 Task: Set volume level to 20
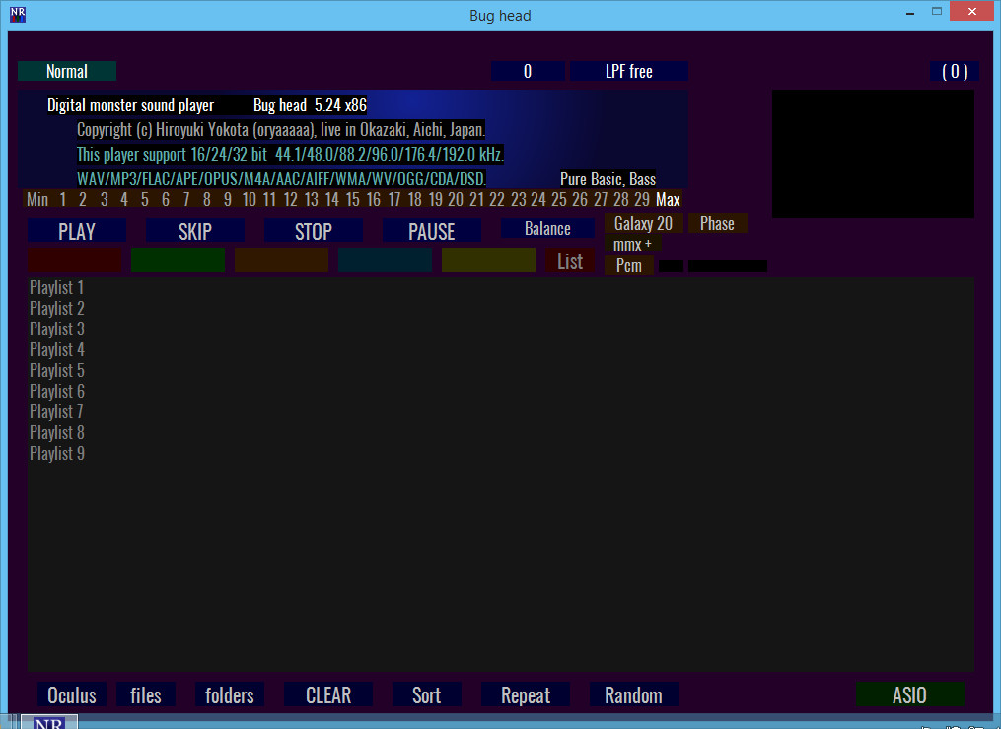pyautogui.click(x=456, y=199)
